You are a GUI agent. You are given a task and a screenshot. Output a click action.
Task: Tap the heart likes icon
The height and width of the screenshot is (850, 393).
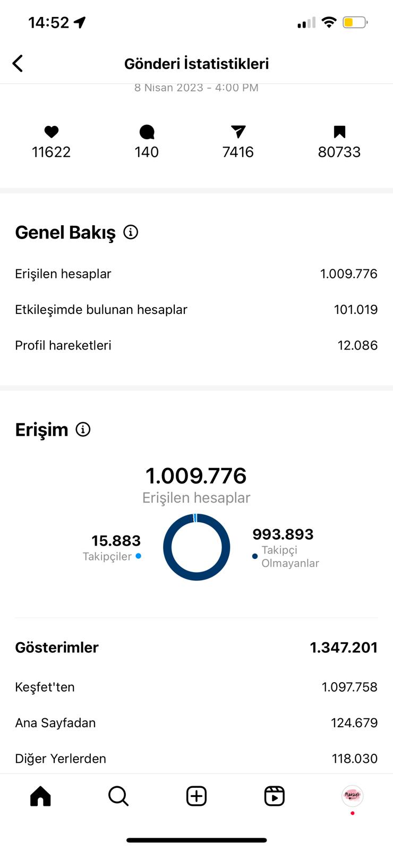pos(52,132)
